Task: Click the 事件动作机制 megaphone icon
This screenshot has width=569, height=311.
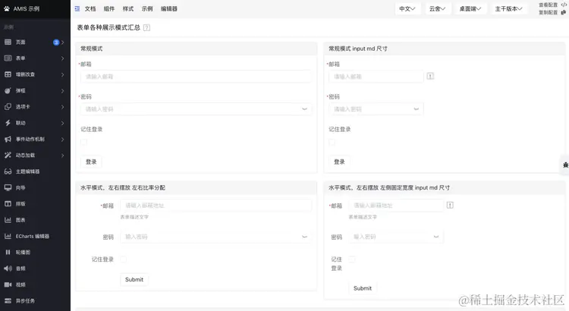Action: coord(8,139)
